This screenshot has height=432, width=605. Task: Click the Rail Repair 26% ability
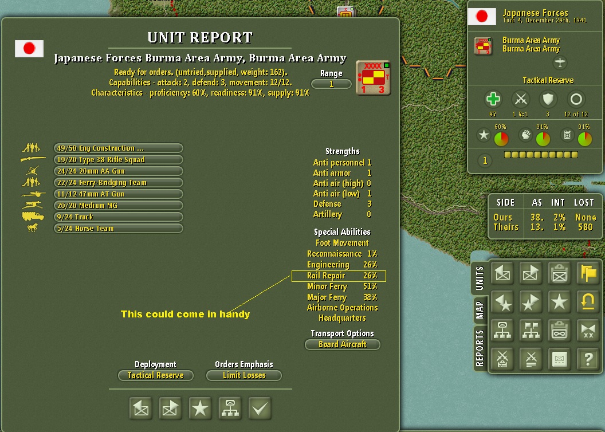tap(342, 276)
